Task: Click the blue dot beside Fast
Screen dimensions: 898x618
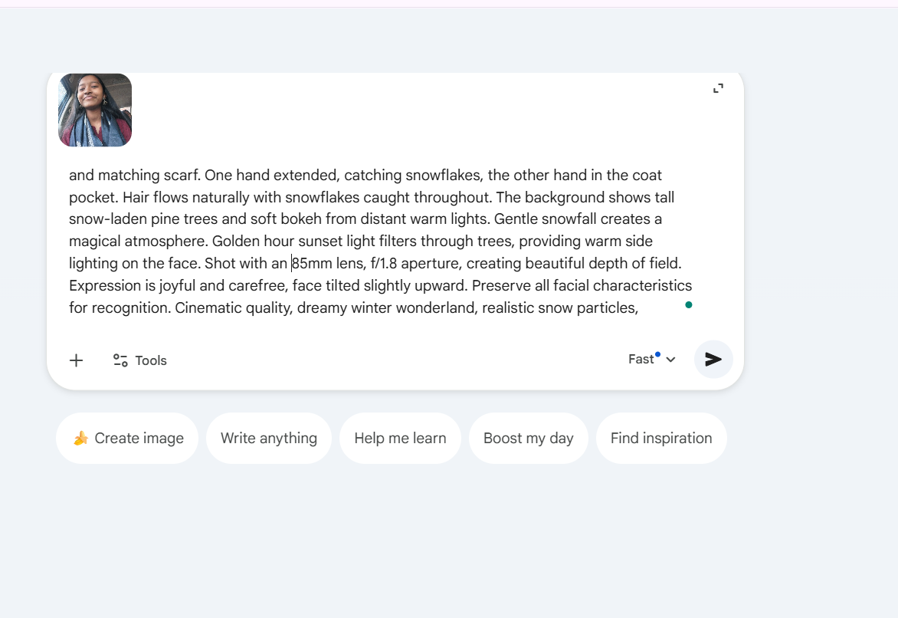Action: [657, 354]
